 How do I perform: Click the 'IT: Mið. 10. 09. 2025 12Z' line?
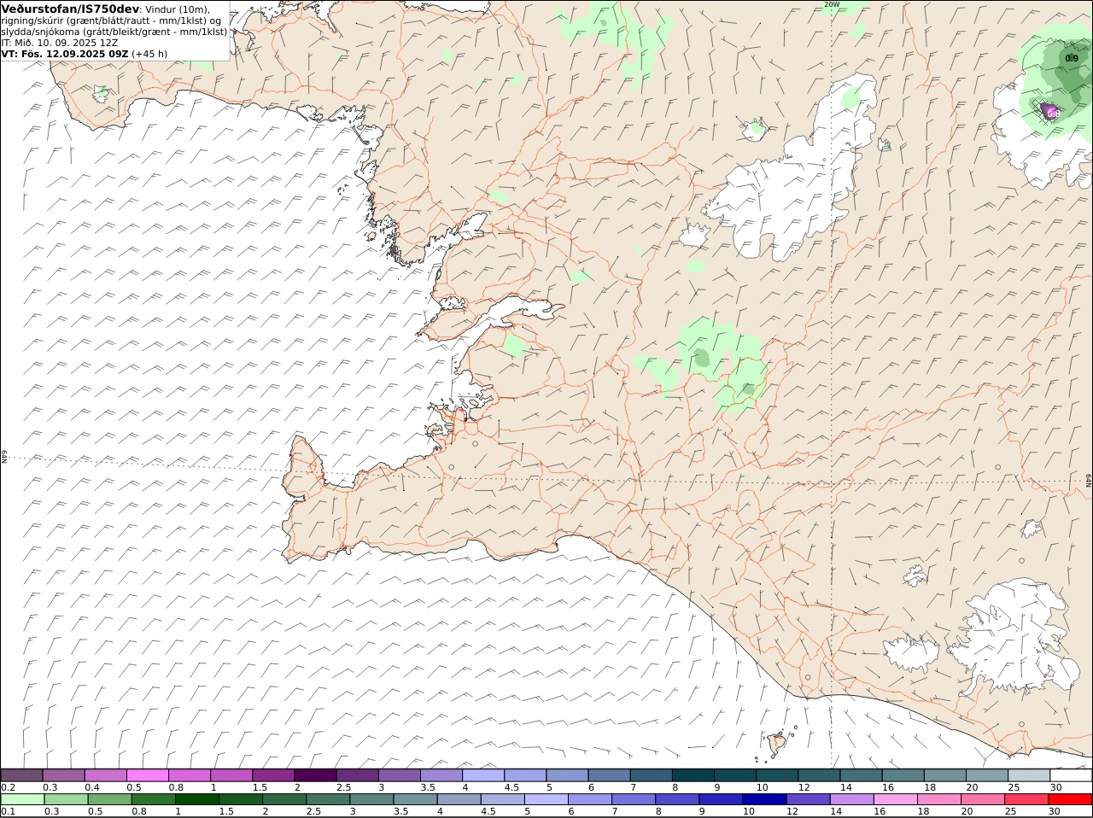(59, 43)
